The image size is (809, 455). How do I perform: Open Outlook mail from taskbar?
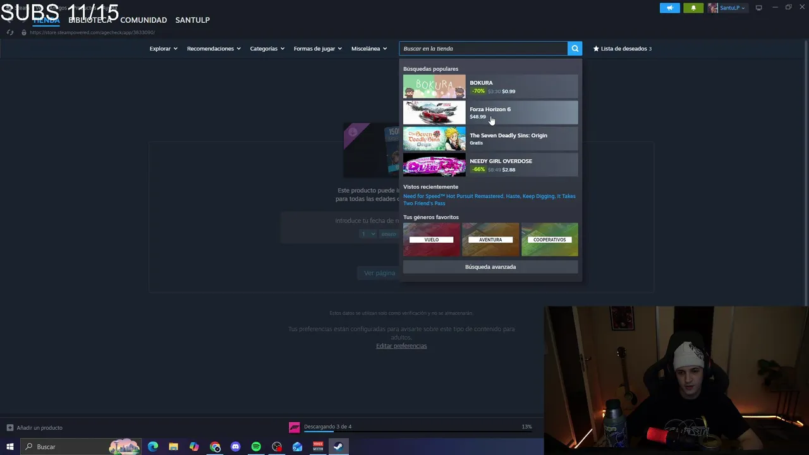tap(297, 447)
